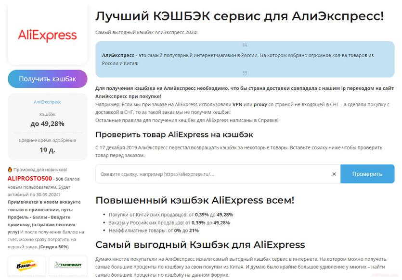Screen dimensions: 402x280
Task: Click the Неаффилатные товары bullet item
Action: point(154,229)
